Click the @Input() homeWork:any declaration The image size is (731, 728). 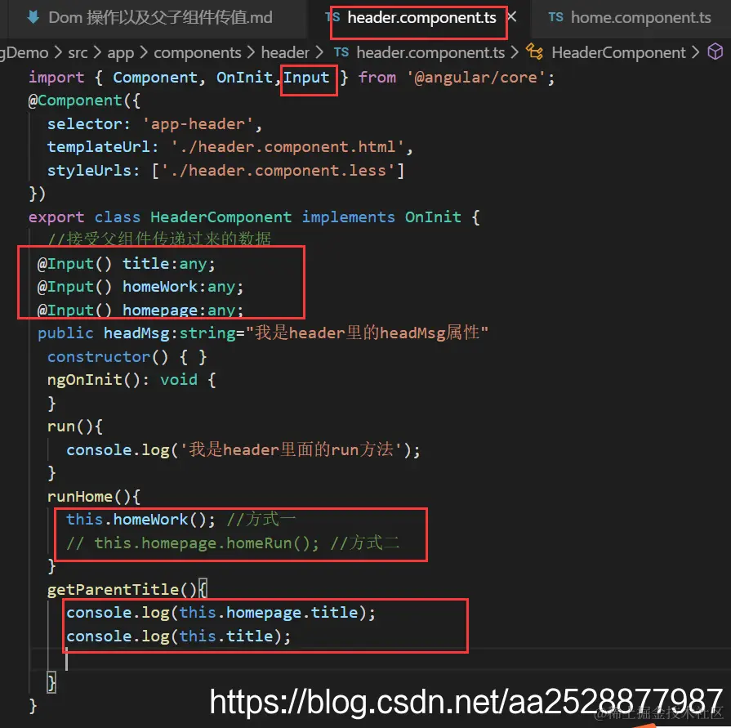click(140, 287)
